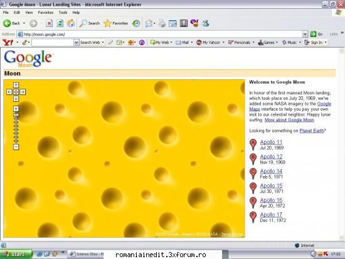345x259 pixels.
Task: Click the Windows Start button
Action: (16, 254)
